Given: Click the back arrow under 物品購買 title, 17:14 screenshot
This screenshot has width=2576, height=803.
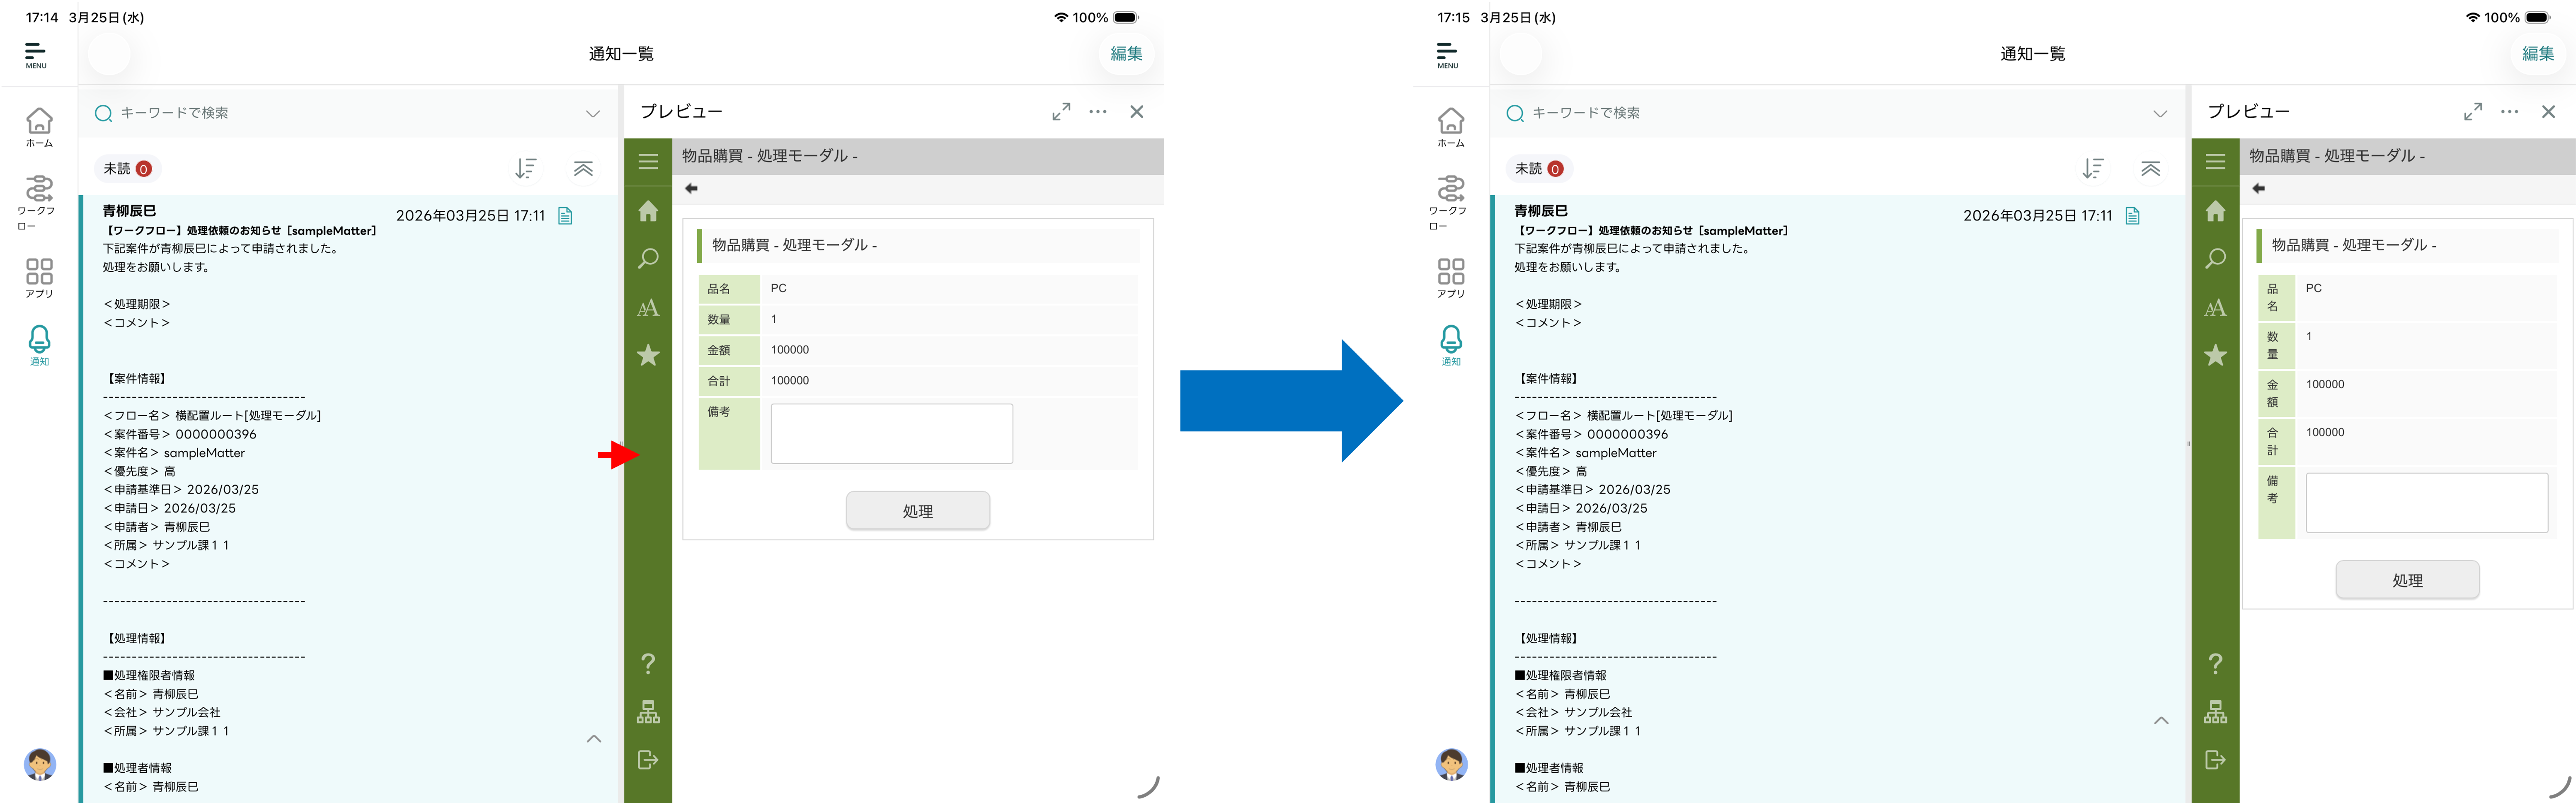Looking at the screenshot, I should pyautogui.click(x=691, y=188).
